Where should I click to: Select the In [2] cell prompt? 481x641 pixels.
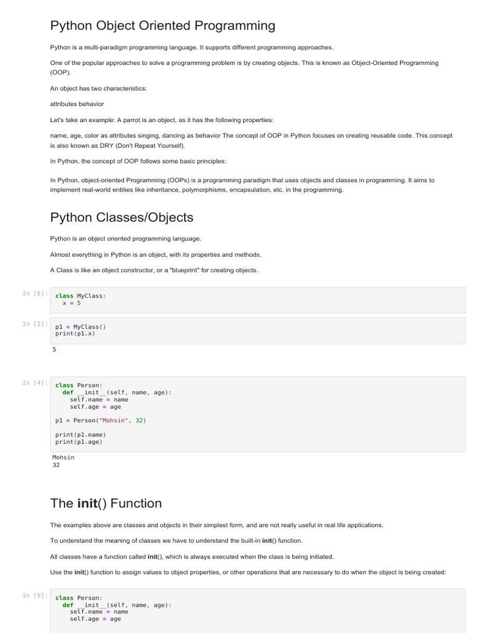35,324
